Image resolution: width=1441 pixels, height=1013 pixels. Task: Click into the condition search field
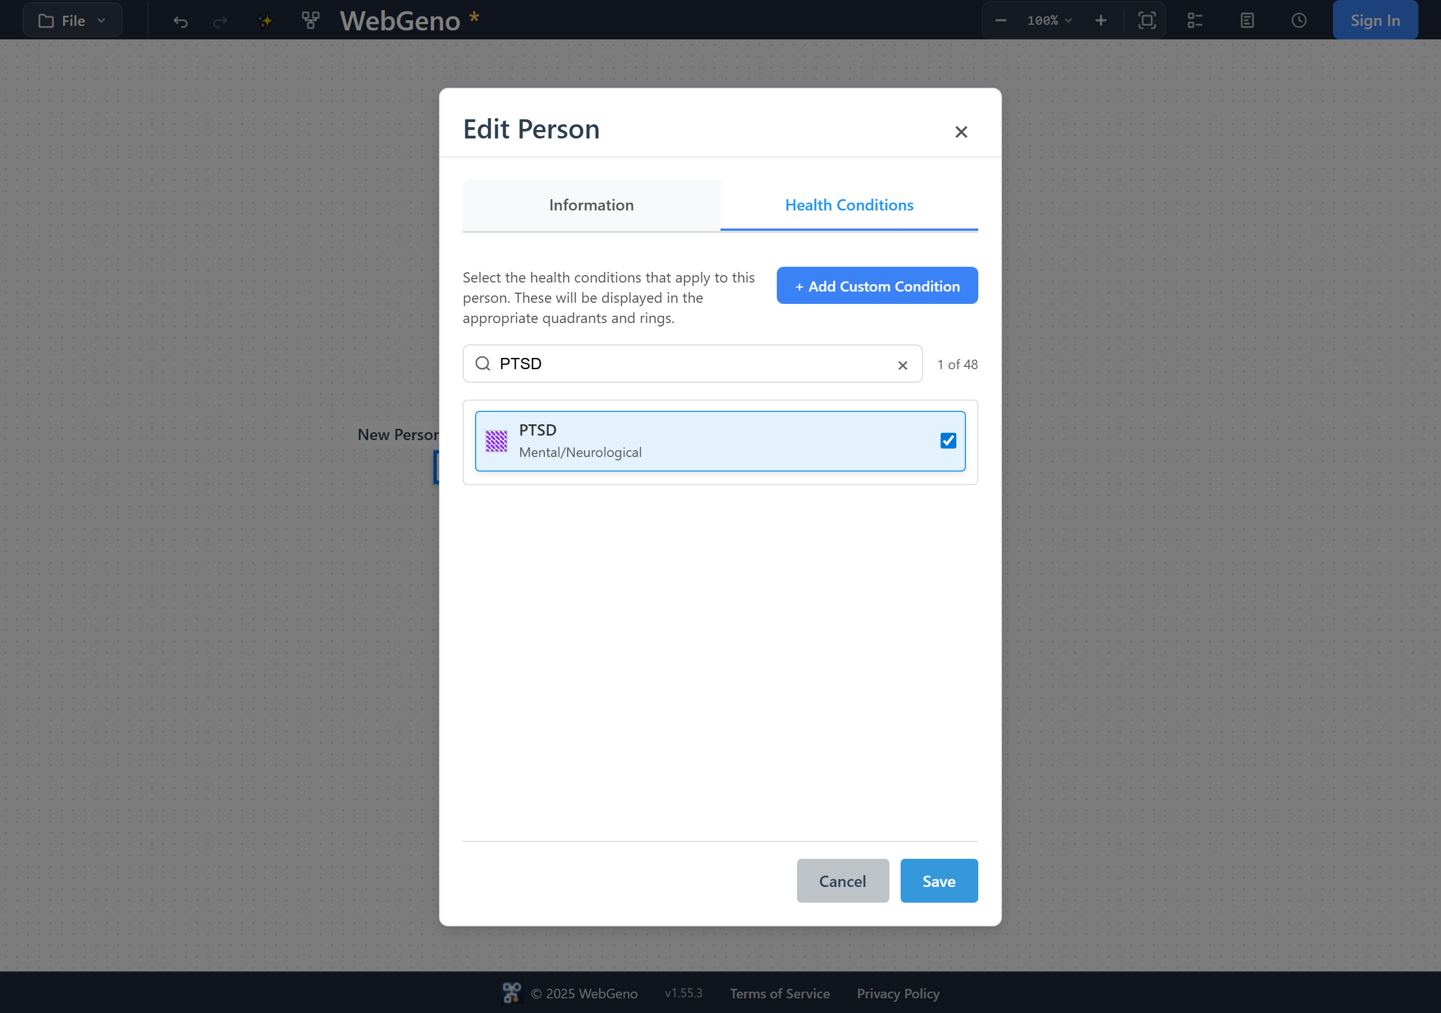[x=692, y=364]
